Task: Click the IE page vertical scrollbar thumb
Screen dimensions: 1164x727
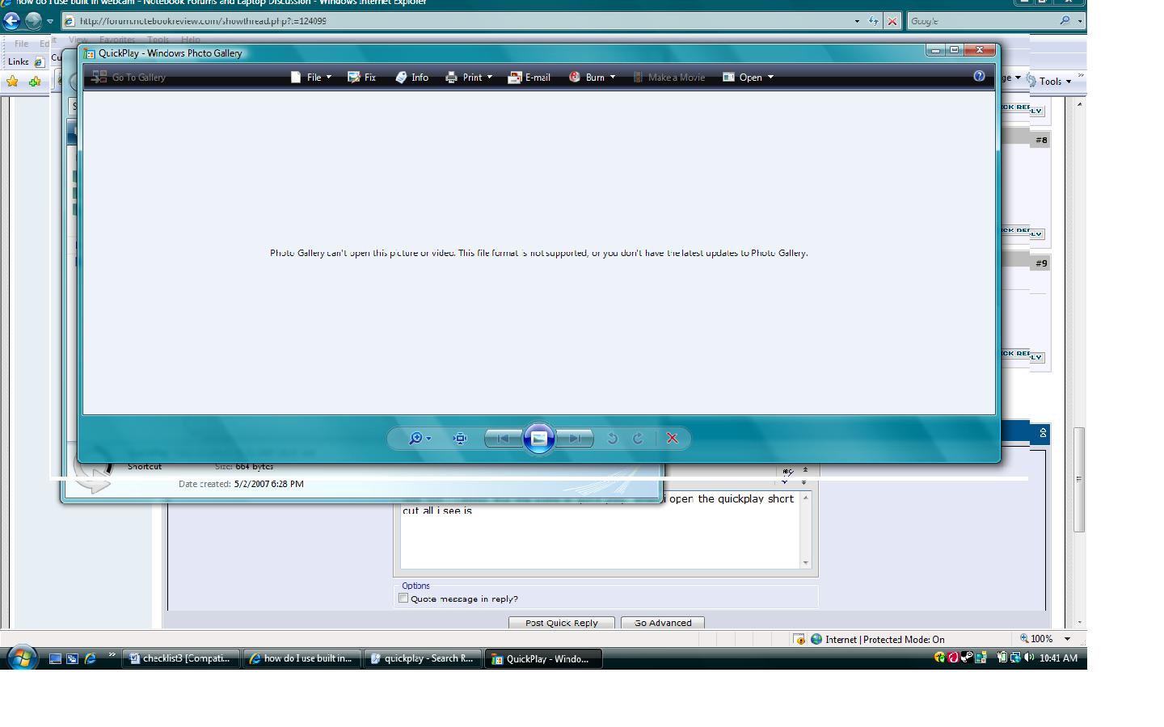Action: (x=1079, y=479)
